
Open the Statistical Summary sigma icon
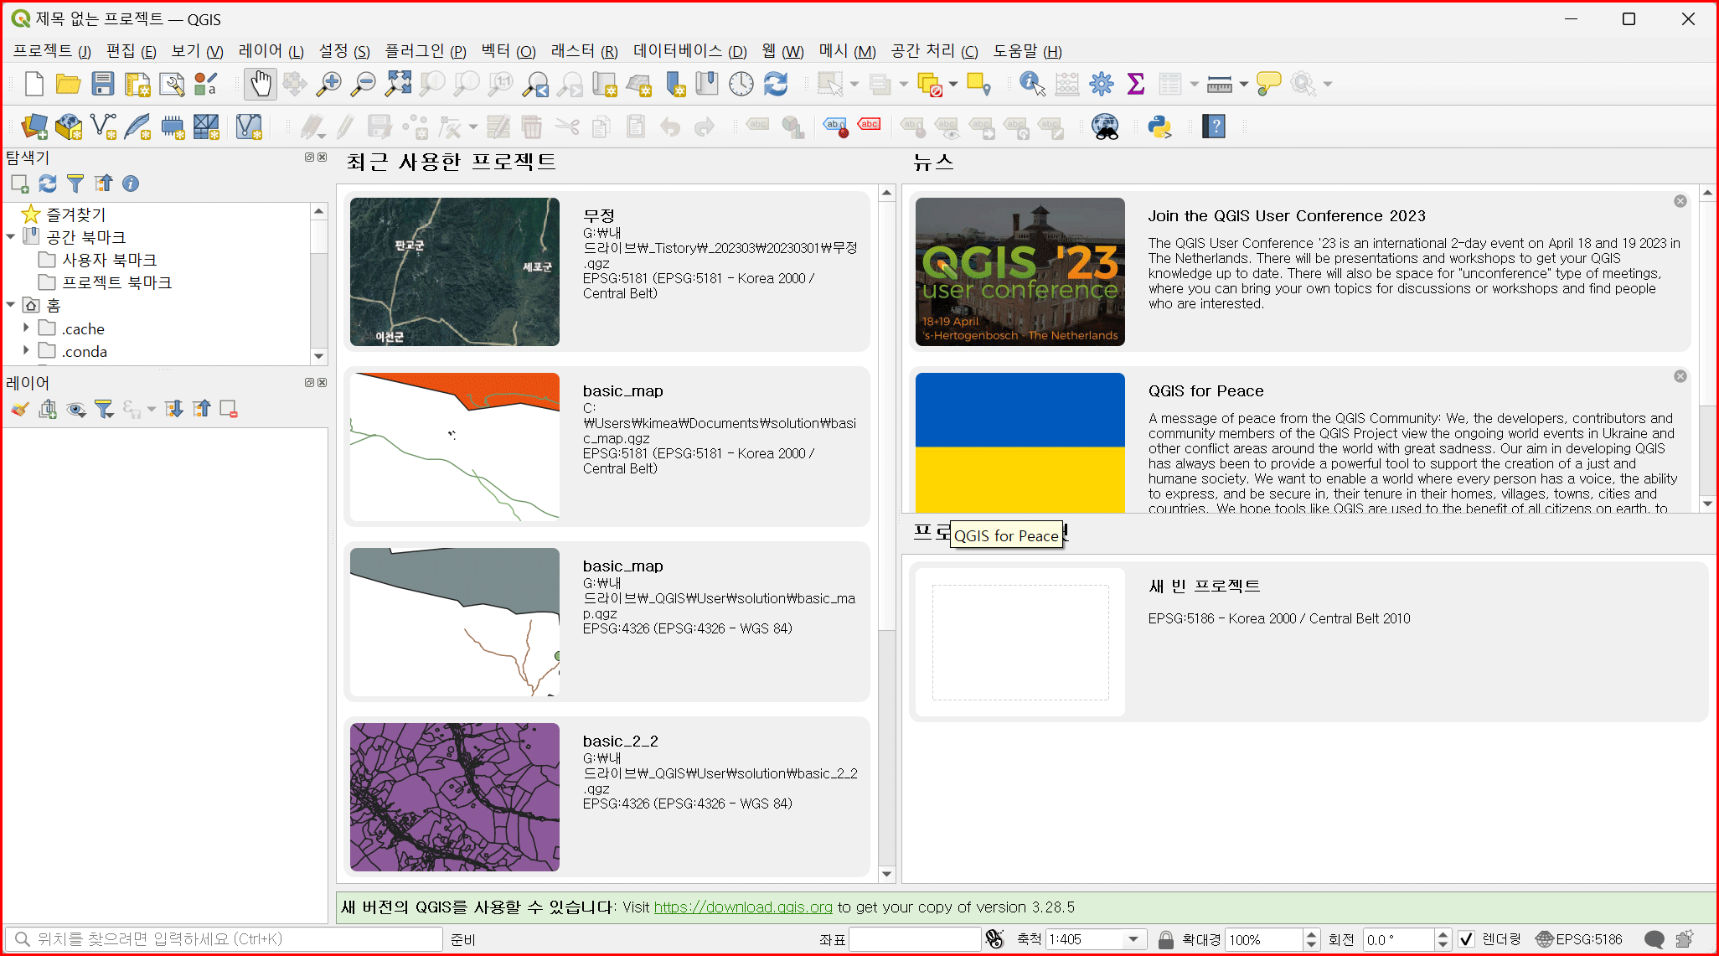point(1136,84)
